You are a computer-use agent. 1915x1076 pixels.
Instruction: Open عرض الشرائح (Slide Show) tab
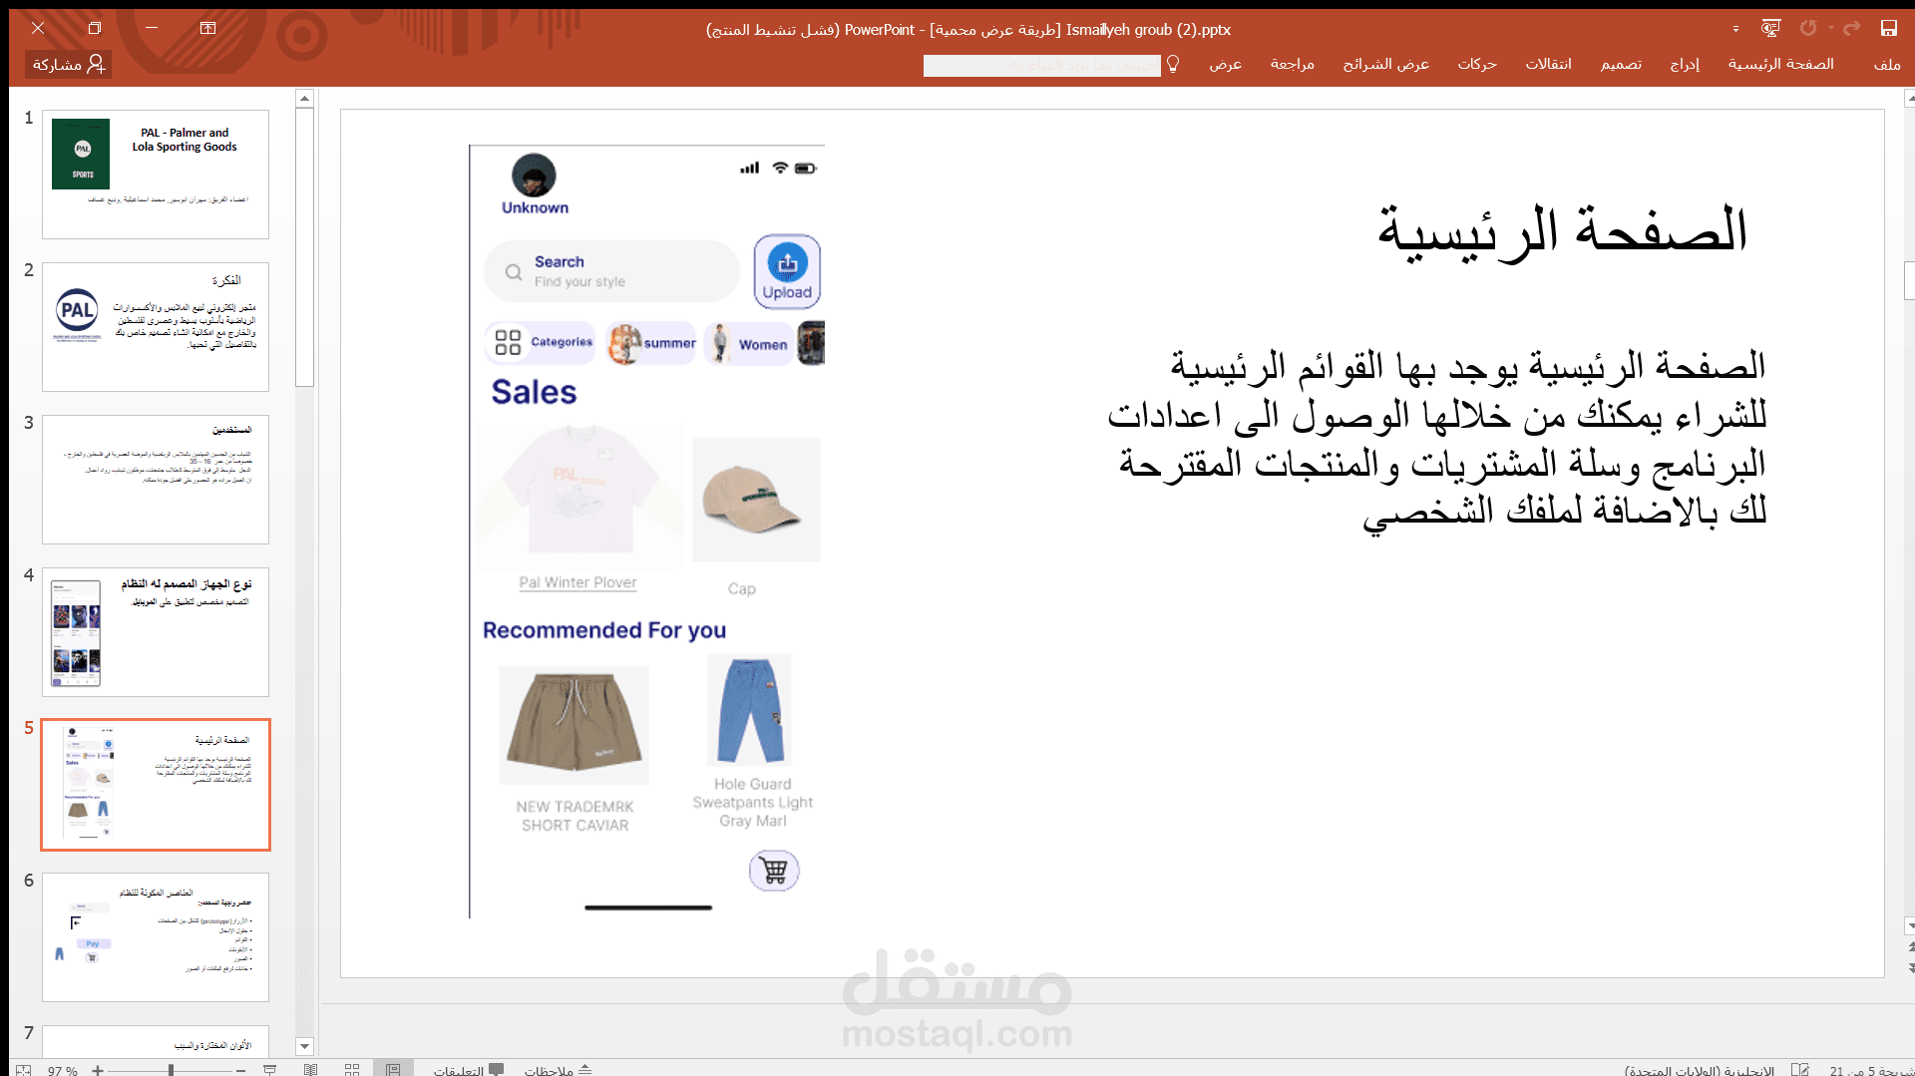click(1385, 64)
